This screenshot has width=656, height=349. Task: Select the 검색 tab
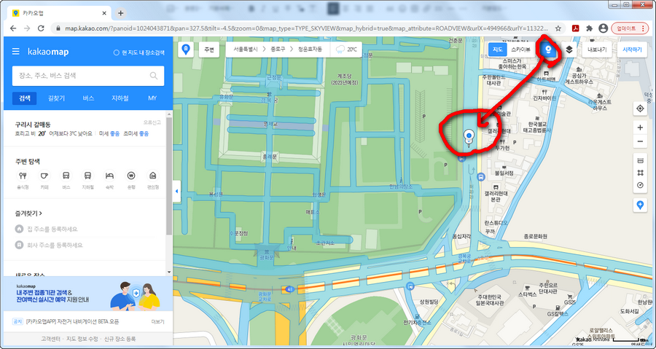coord(25,98)
